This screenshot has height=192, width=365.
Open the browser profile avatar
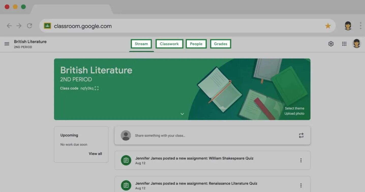tap(348, 26)
